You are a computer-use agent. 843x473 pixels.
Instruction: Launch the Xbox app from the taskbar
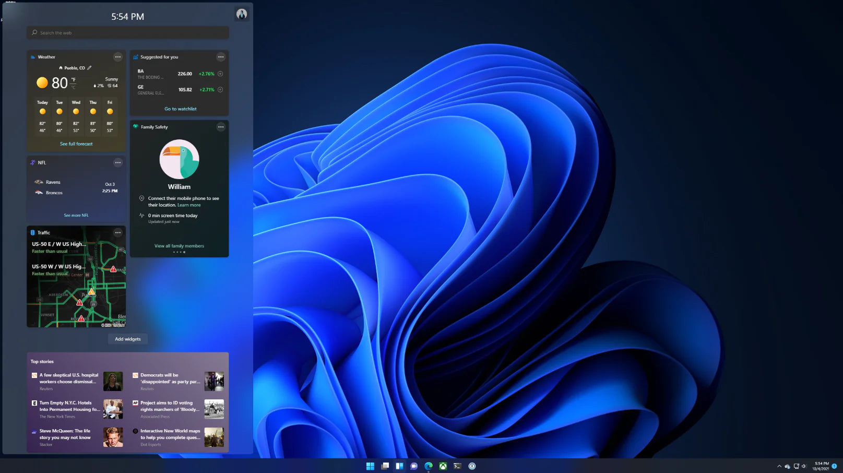pyautogui.click(x=443, y=466)
